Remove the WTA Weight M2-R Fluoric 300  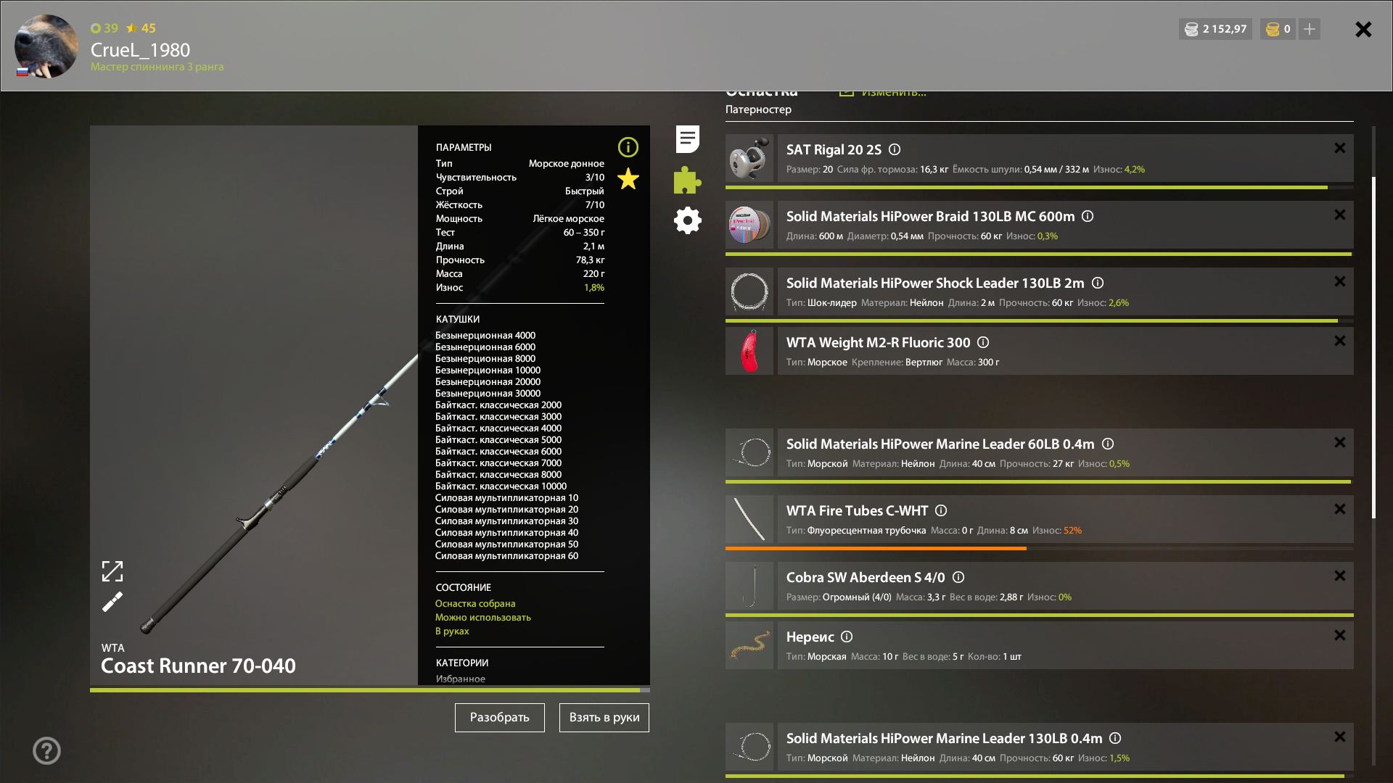click(x=1339, y=341)
